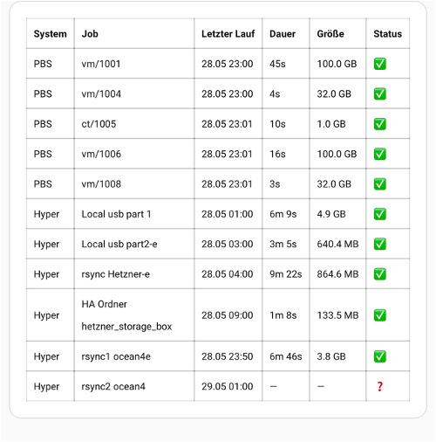Click the Status column header
Screen dimensions: 436x442
(387, 34)
